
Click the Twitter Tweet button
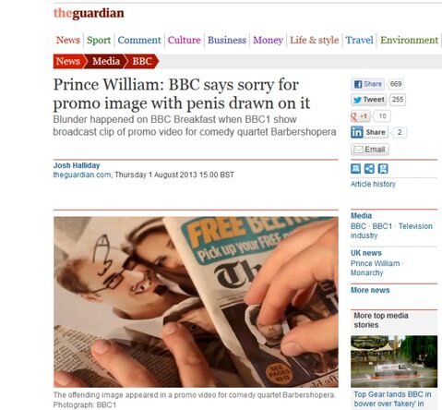point(368,100)
